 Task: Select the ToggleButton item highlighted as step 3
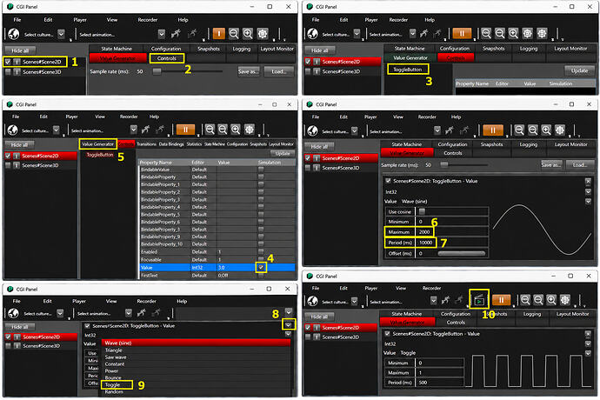pos(408,70)
